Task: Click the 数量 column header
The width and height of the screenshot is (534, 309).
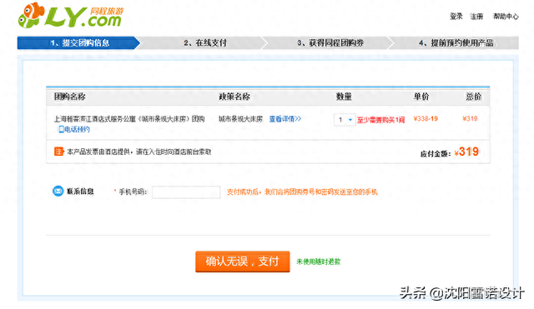Action: pos(344,97)
